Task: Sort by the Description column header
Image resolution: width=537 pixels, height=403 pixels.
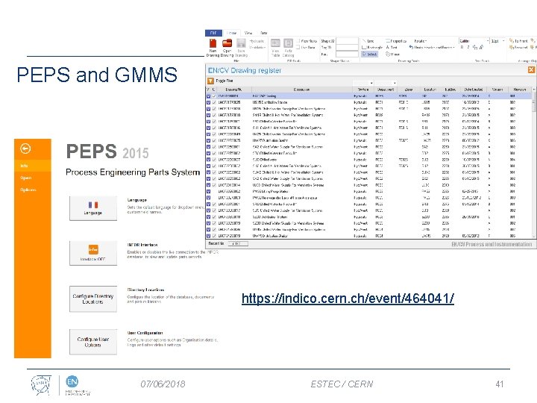Action: (301, 90)
